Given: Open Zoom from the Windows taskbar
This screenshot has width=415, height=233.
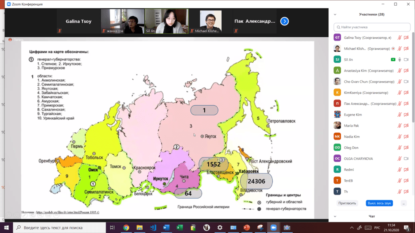Looking at the screenshot, I should click(273, 228).
